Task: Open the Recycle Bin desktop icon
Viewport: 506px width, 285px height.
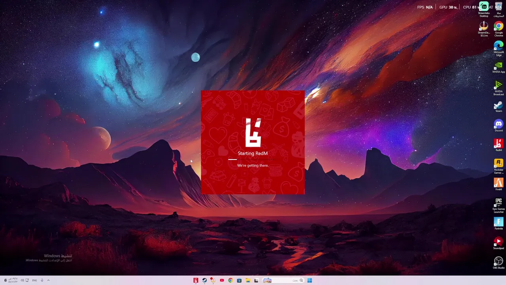Action: point(499,9)
